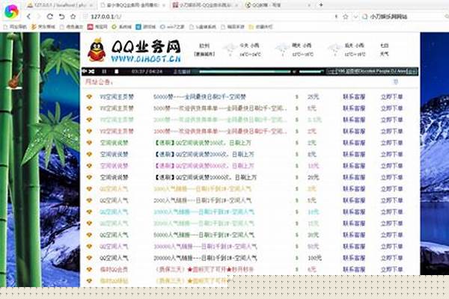Click 联系客服 for the 临时QQ会员 6元 row
The image size is (449, 299).
click(354, 270)
